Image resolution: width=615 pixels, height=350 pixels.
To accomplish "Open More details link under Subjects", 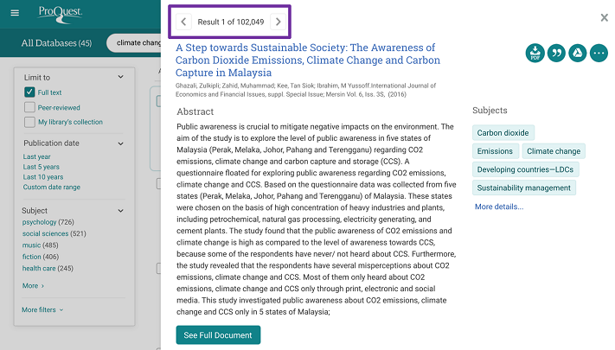I will 499,207.
